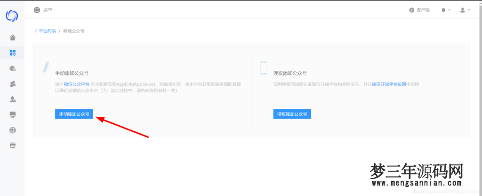
Task: Open the globe sidebar icon
Action: pos(13,130)
